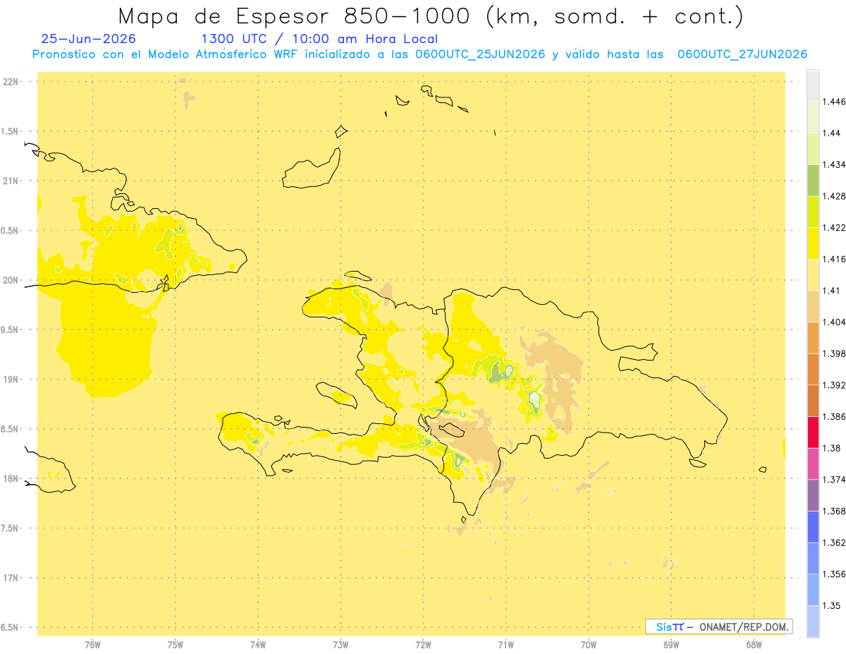
Task: Click the 69W longitude label
Action: coord(671,644)
